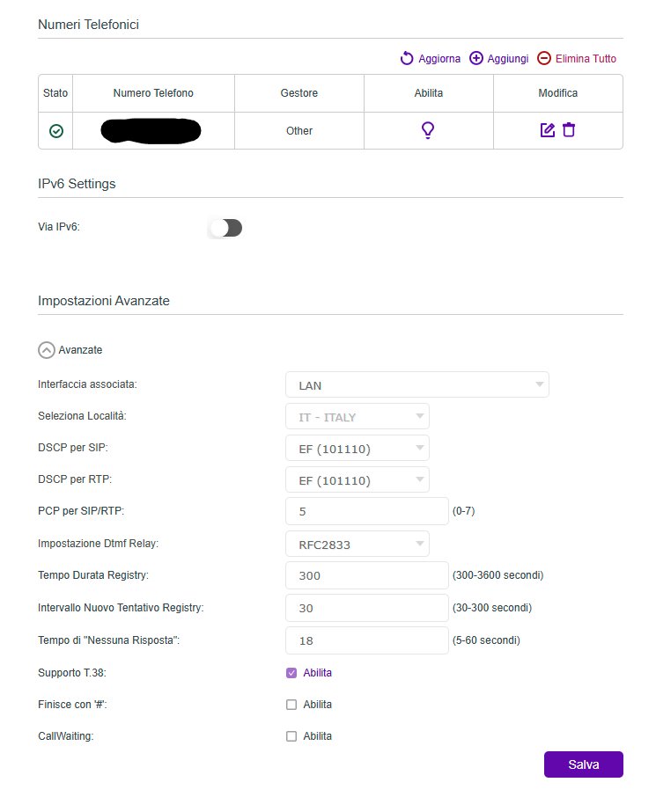Screen dimensions: 656x797
Task: Collapse the Avanzate section chevron
Action: (x=47, y=350)
